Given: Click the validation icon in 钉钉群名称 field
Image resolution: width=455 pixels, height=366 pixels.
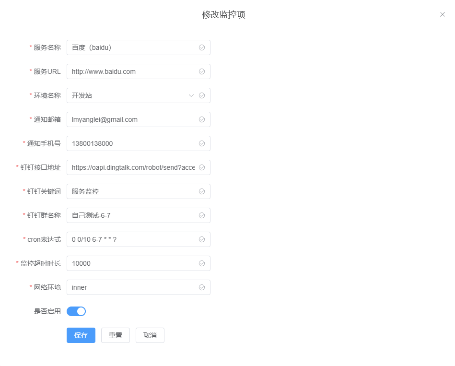Looking at the screenshot, I should [202, 215].
